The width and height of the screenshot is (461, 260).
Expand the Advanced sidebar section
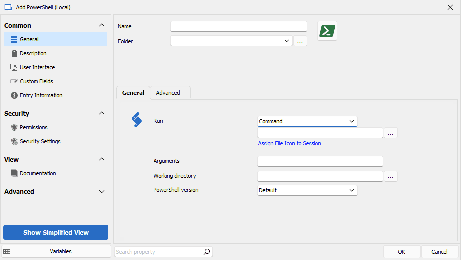click(x=102, y=191)
